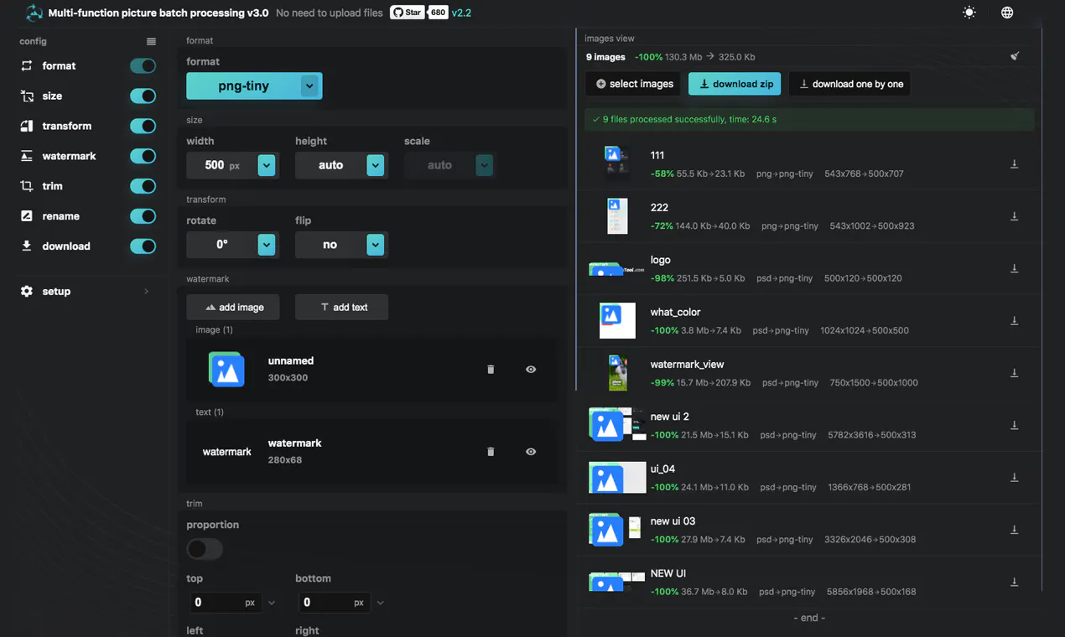Enable the trim proportion switch
This screenshot has height=637, width=1065.
click(x=205, y=549)
